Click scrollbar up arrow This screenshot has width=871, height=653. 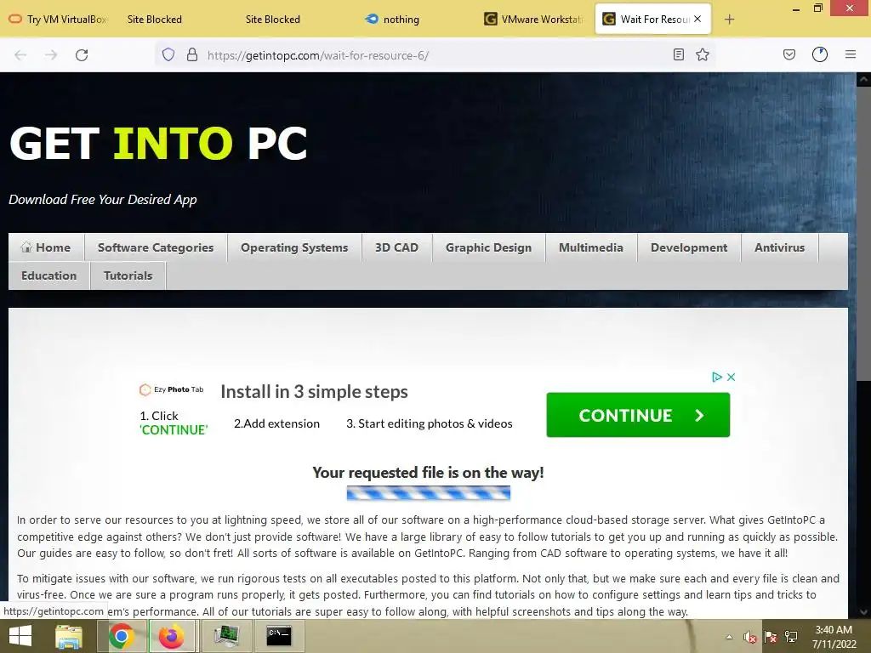[x=863, y=79]
